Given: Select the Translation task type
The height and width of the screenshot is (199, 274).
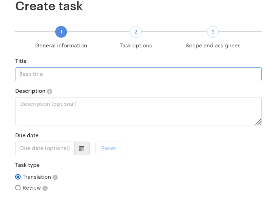Looking at the screenshot, I should point(18,177).
